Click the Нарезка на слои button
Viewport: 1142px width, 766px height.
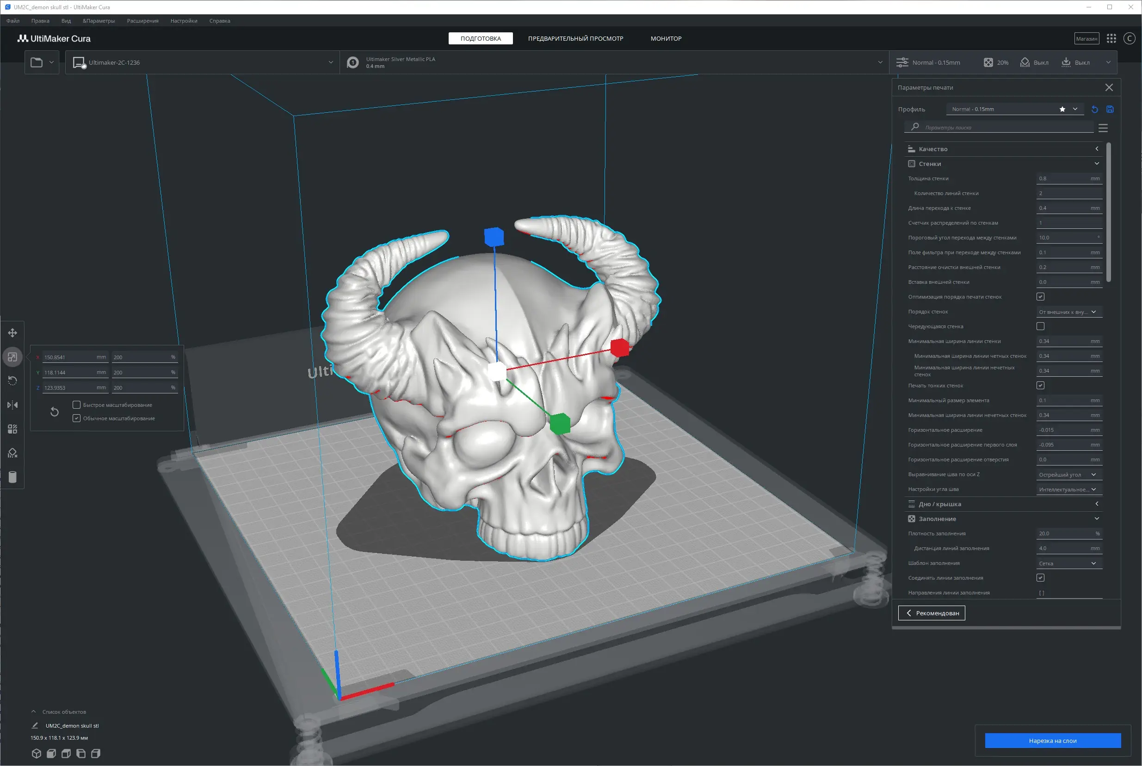(x=1052, y=741)
